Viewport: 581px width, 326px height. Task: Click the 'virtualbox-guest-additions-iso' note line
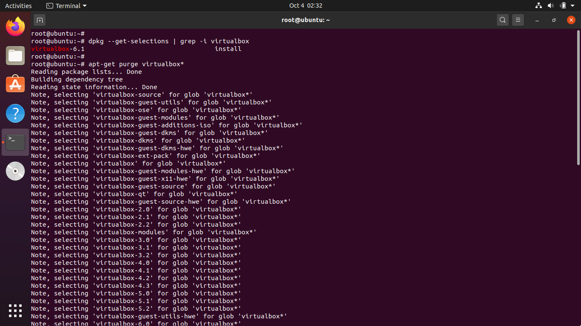[167, 125]
